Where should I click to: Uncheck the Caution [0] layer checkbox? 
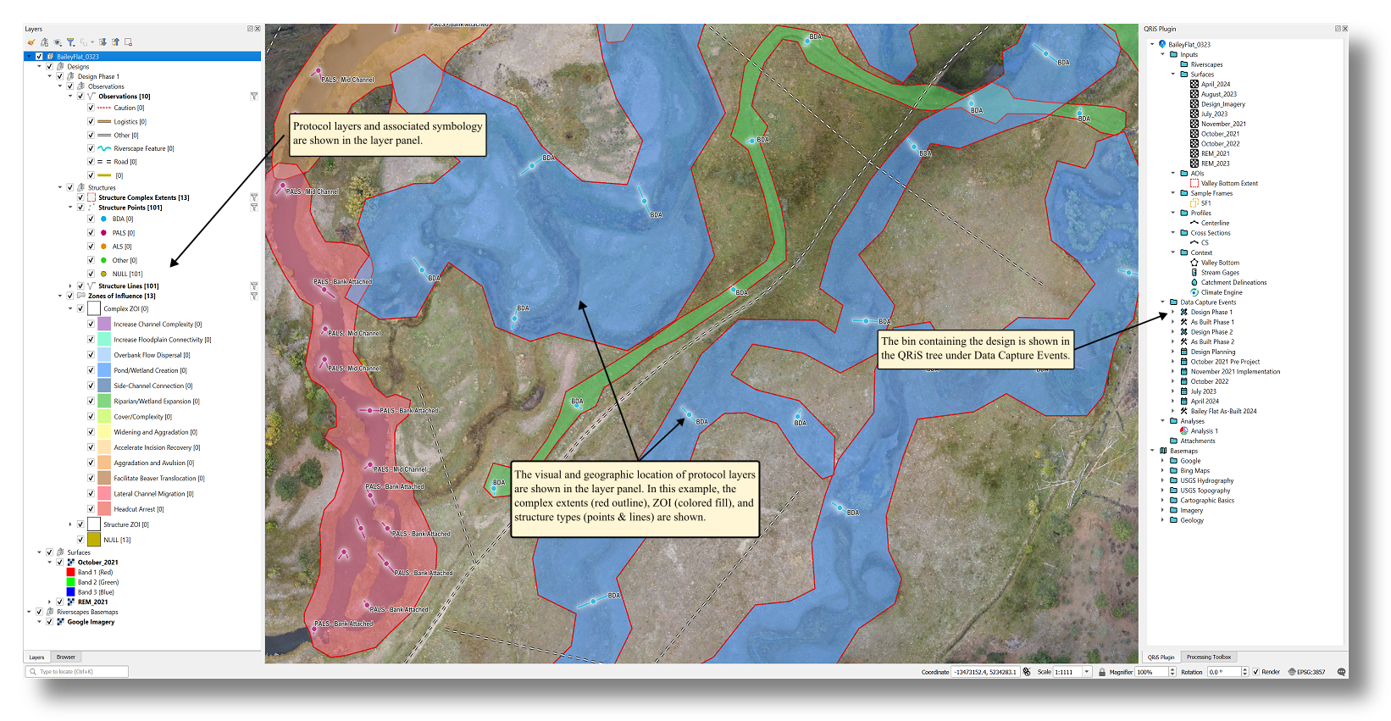[91, 108]
